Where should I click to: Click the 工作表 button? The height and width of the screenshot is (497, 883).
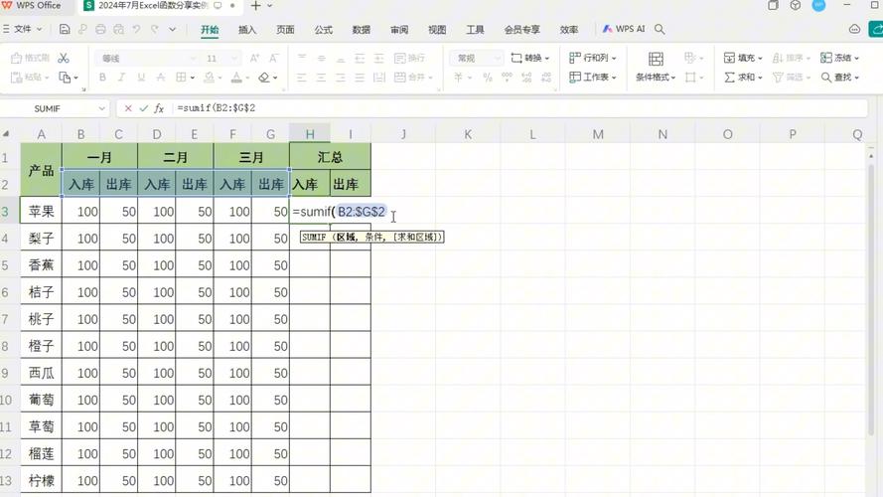[x=592, y=78]
